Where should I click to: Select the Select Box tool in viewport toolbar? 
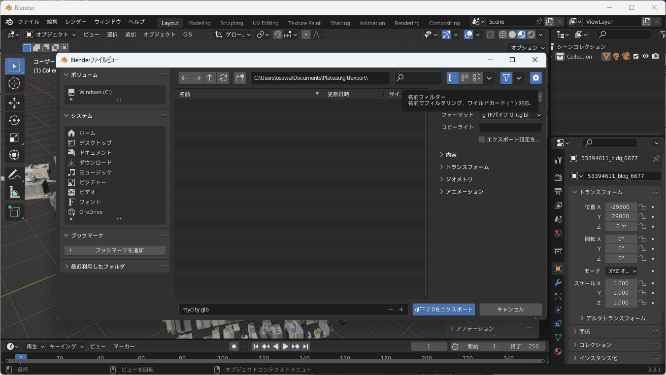coord(14,66)
